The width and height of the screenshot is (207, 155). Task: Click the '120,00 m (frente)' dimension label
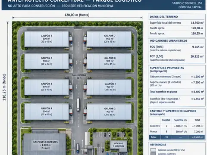click(x=77, y=15)
